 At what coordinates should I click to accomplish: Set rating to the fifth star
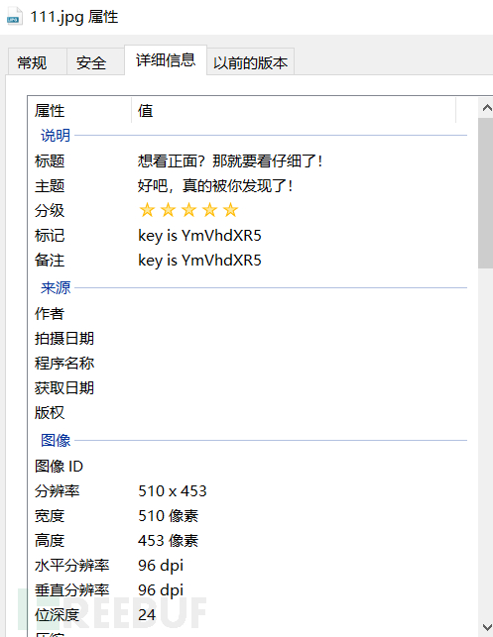click(231, 210)
